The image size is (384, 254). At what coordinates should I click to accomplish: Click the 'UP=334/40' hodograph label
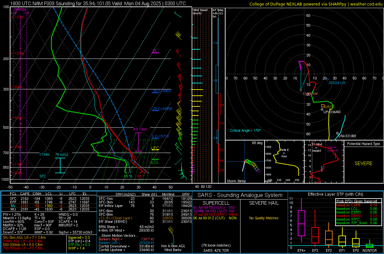coord(332,112)
